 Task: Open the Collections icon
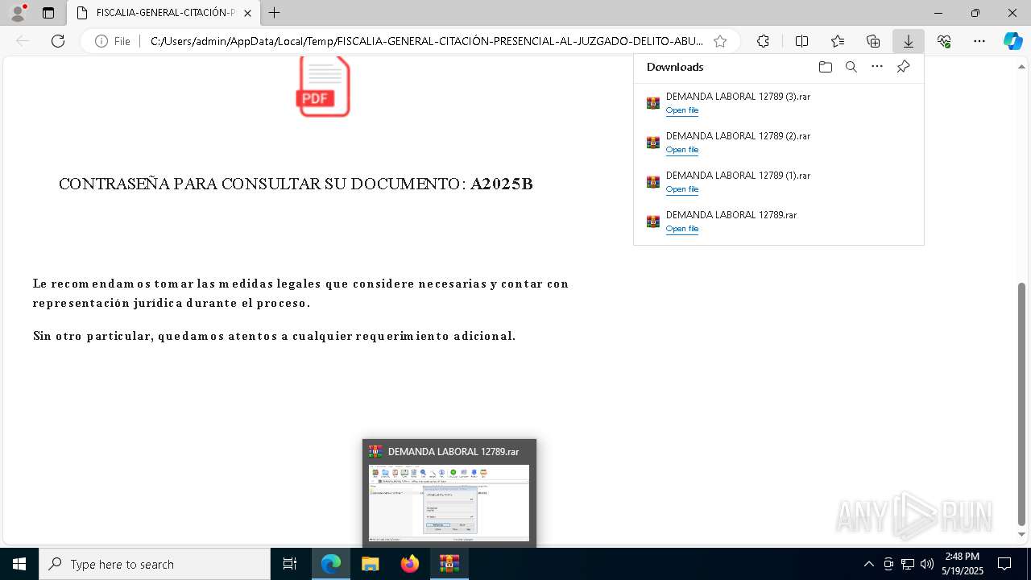tap(873, 41)
